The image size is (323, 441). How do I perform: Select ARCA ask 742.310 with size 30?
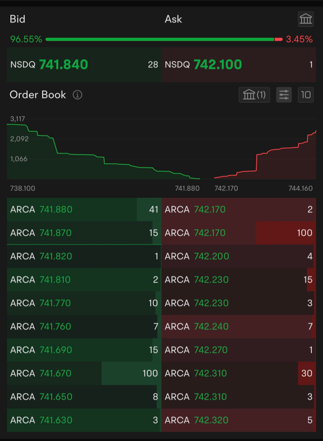tap(238, 373)
